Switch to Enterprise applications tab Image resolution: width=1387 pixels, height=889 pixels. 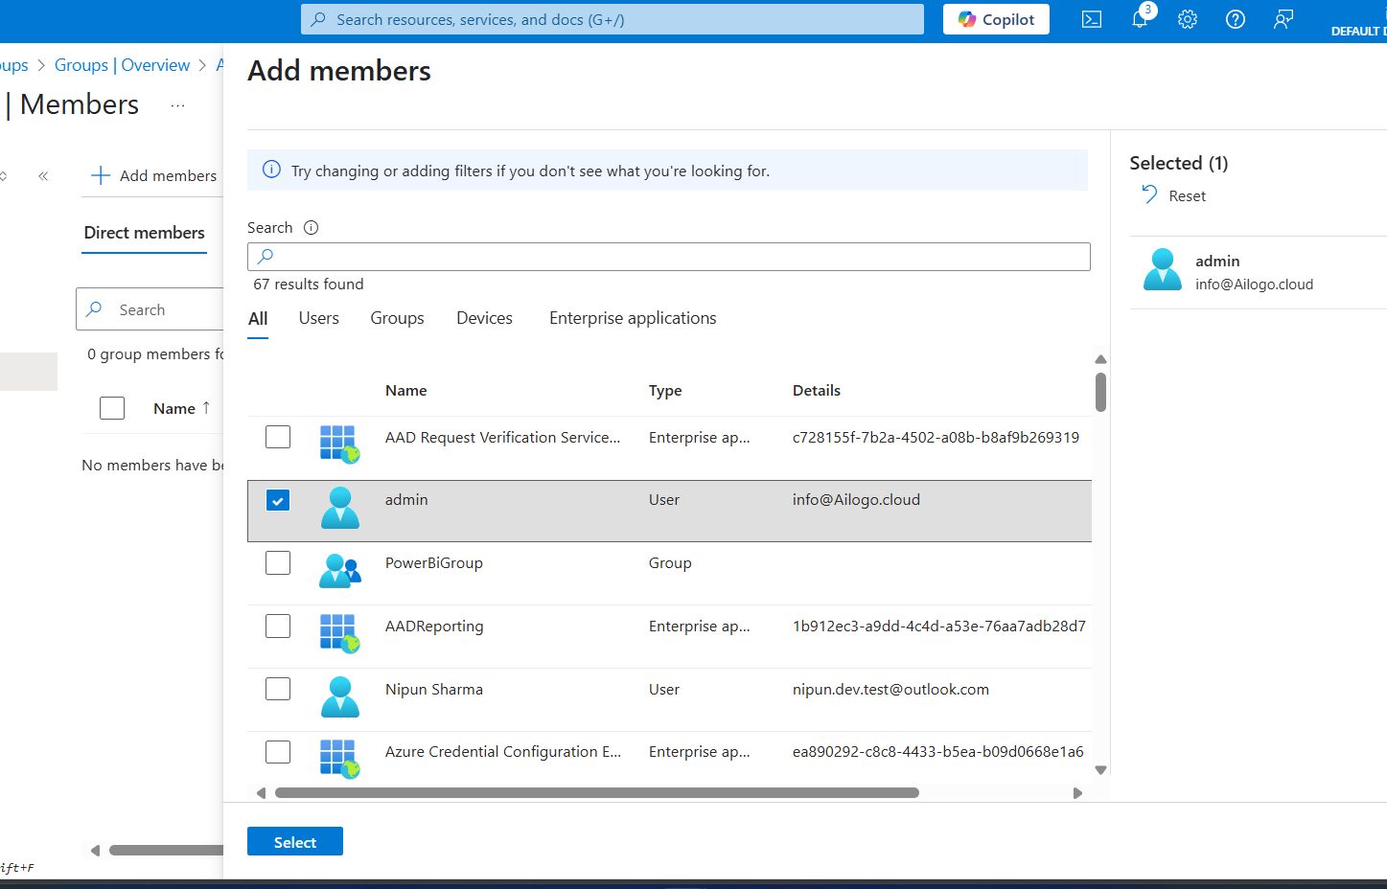point(633,318)
